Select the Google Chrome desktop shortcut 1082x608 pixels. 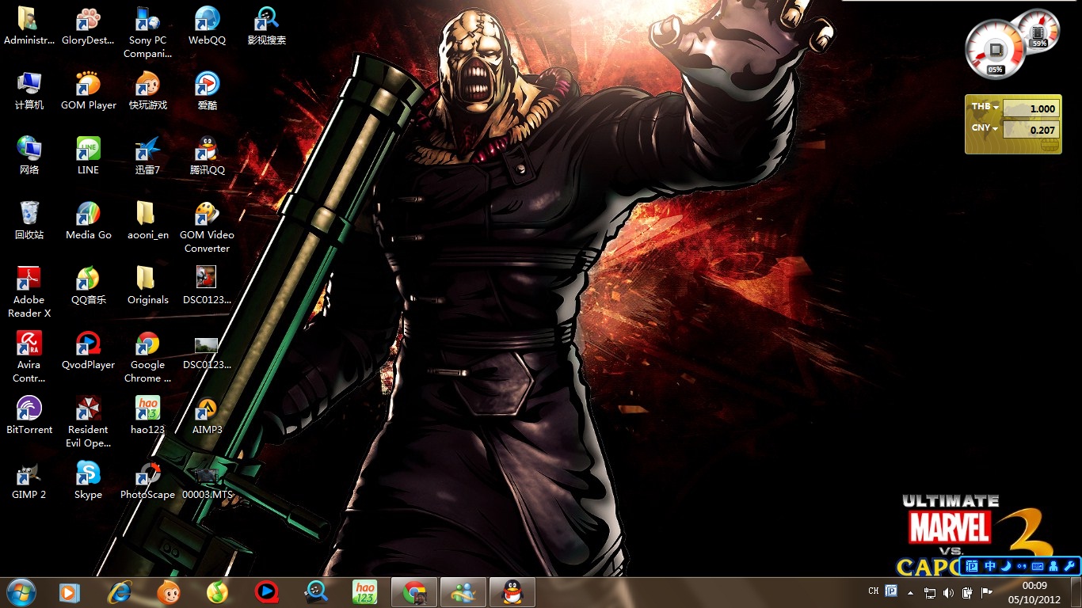pos(147,357)
